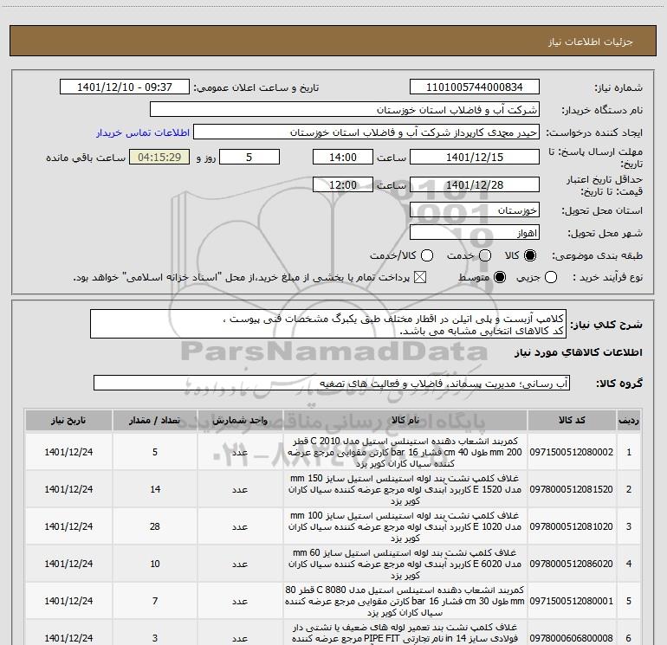Click the public announcement date field 1401/12/10 - 09:37
667x645 pixels.
point(125,87)
